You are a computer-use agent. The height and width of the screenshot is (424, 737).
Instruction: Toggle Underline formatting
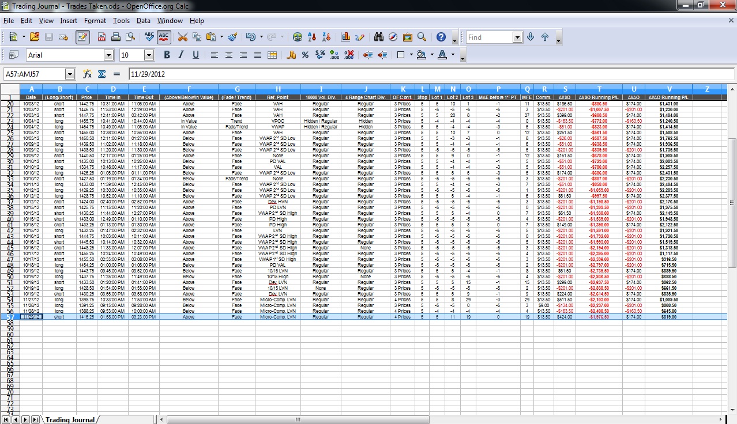coord(195,55)
